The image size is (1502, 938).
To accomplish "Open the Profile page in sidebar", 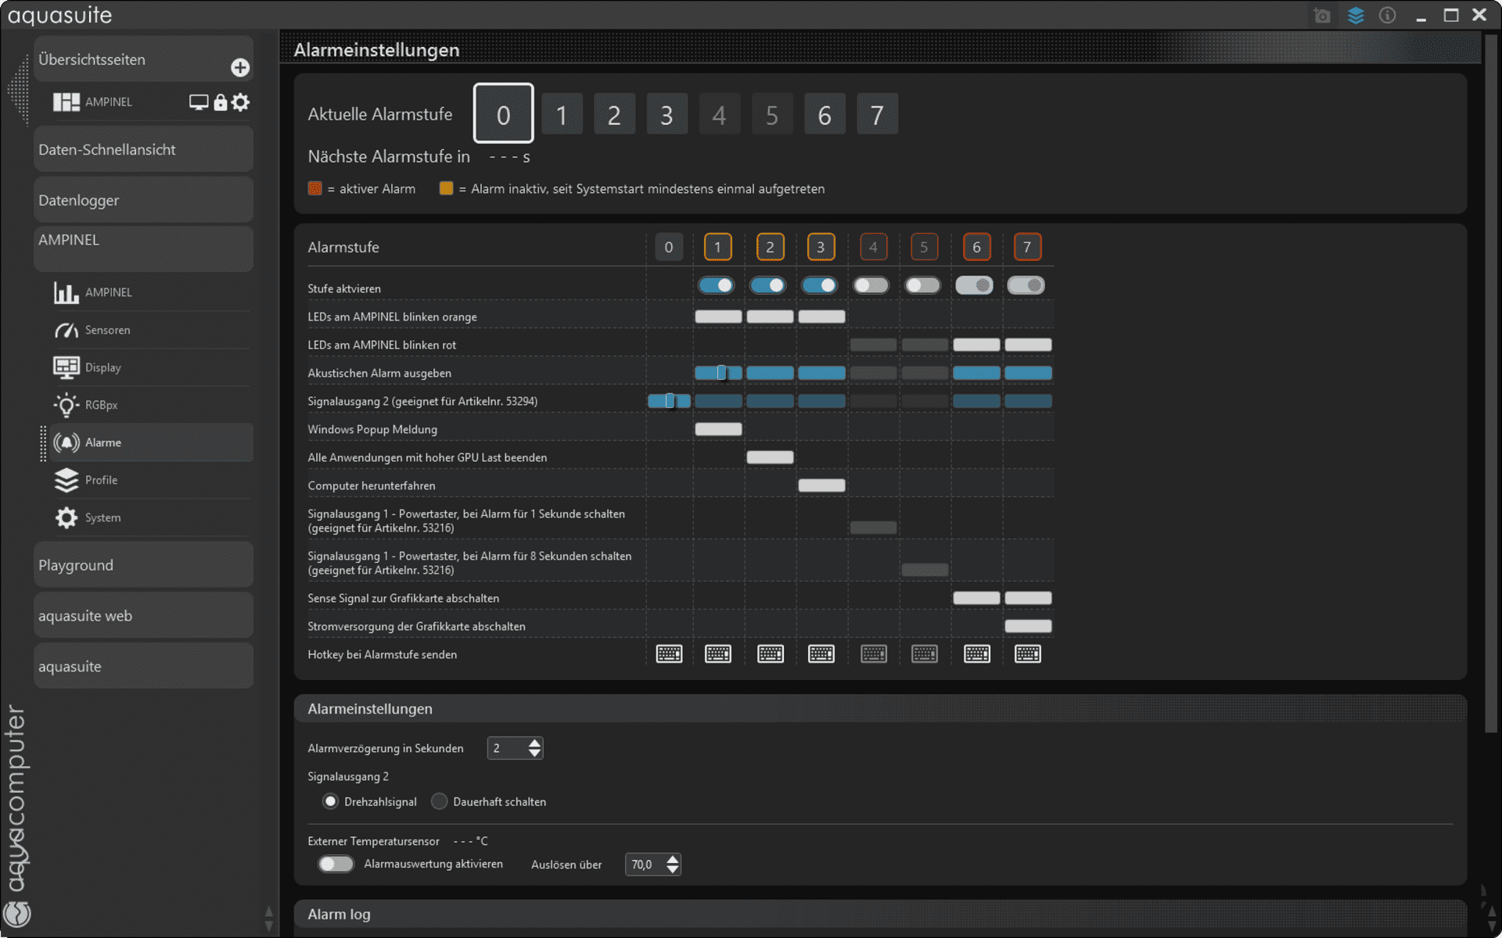I will click(101, 480).
